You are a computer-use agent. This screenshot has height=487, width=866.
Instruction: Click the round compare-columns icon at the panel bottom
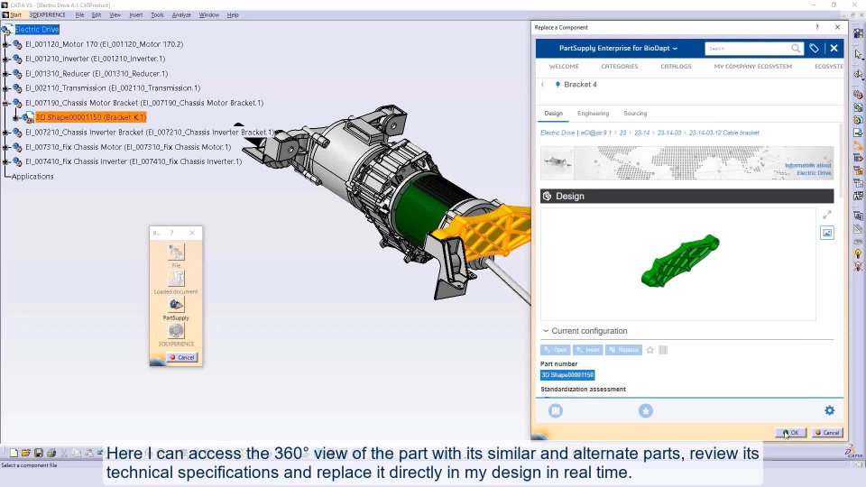556,411
